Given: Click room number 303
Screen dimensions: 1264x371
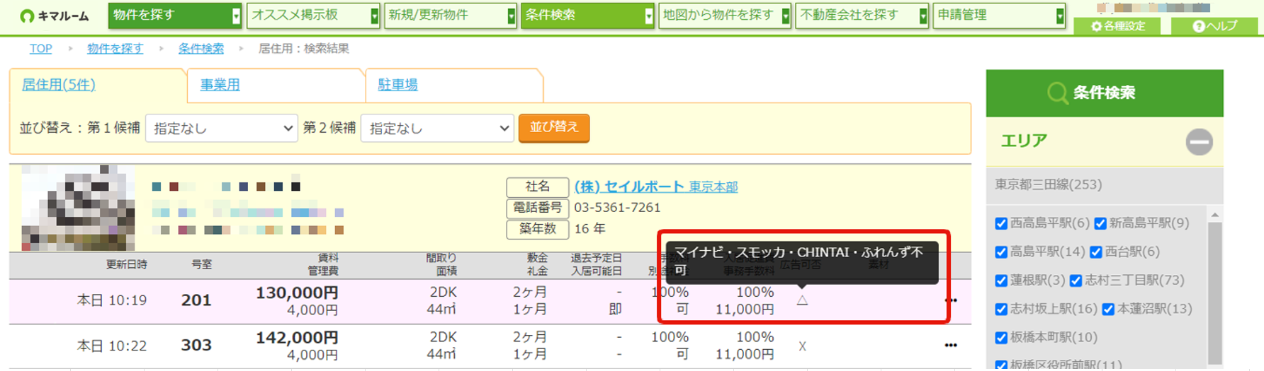Looking at the screenshot, I should point(196,346).
